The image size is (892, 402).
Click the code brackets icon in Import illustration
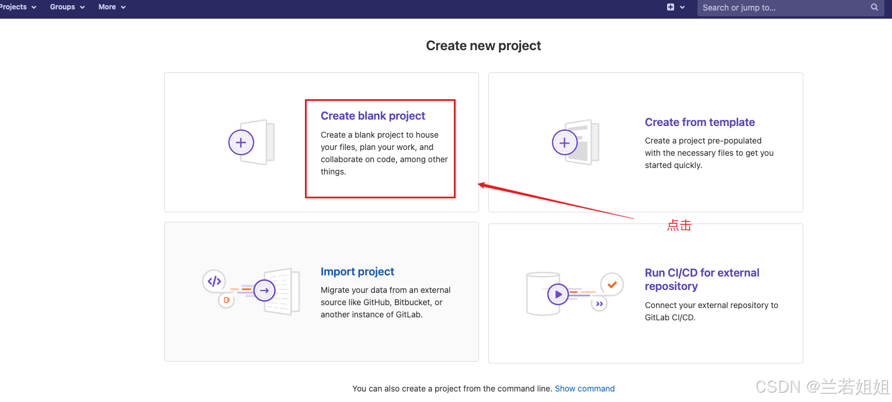click(214, 281)
